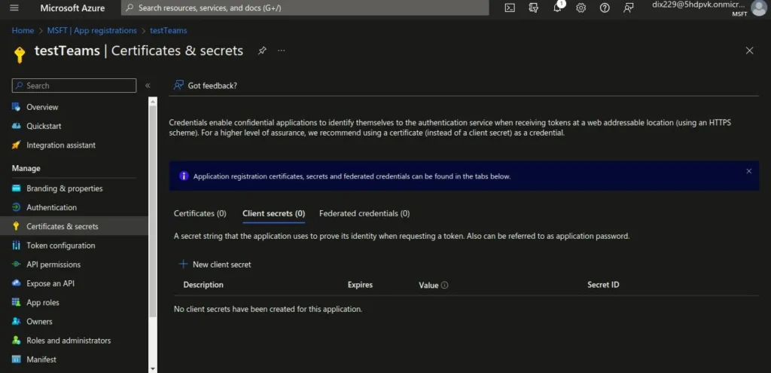Open the Settings gear icon
771x373 pixels.
(x=581, y=8)
